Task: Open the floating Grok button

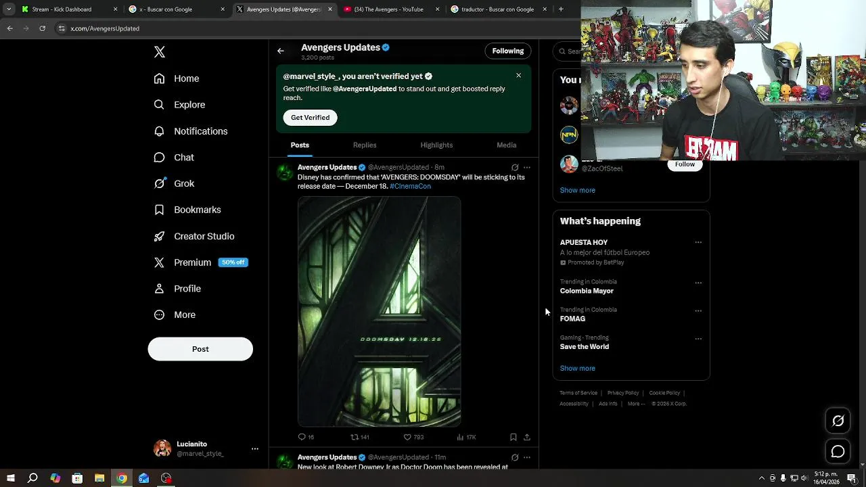Action: (x=838, y=421)
